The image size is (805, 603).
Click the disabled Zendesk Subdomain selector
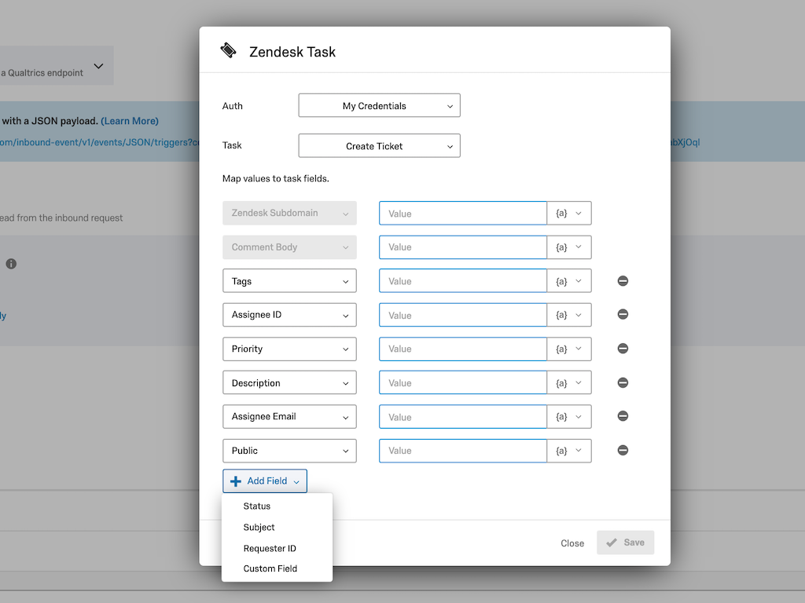[x=289, y=213]
